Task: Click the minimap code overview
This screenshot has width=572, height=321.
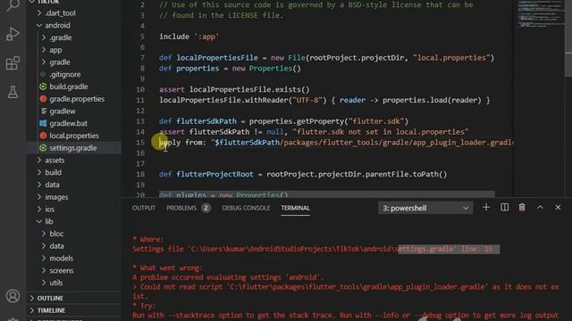Action: 541,14
